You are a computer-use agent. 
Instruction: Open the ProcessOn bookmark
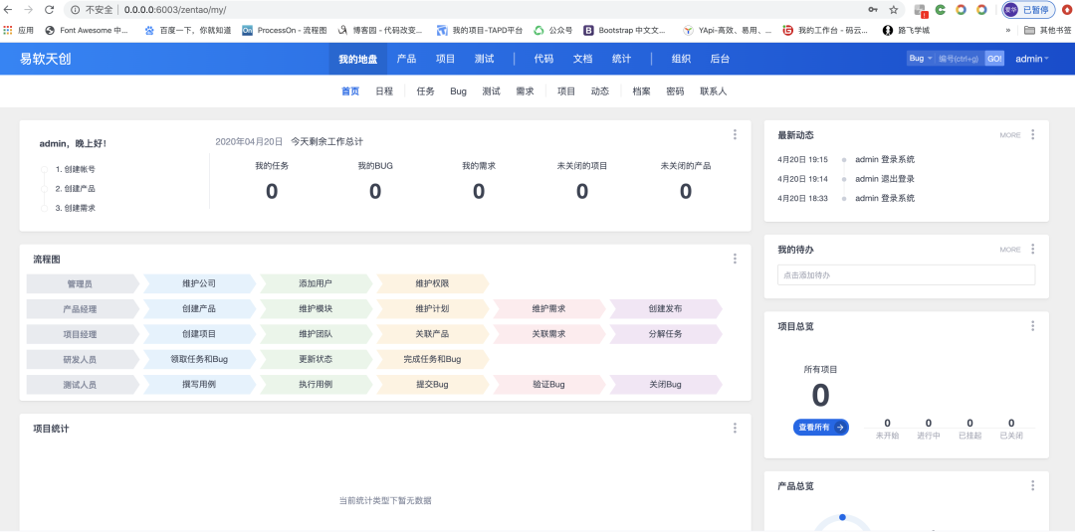click(x=285, y=30)
